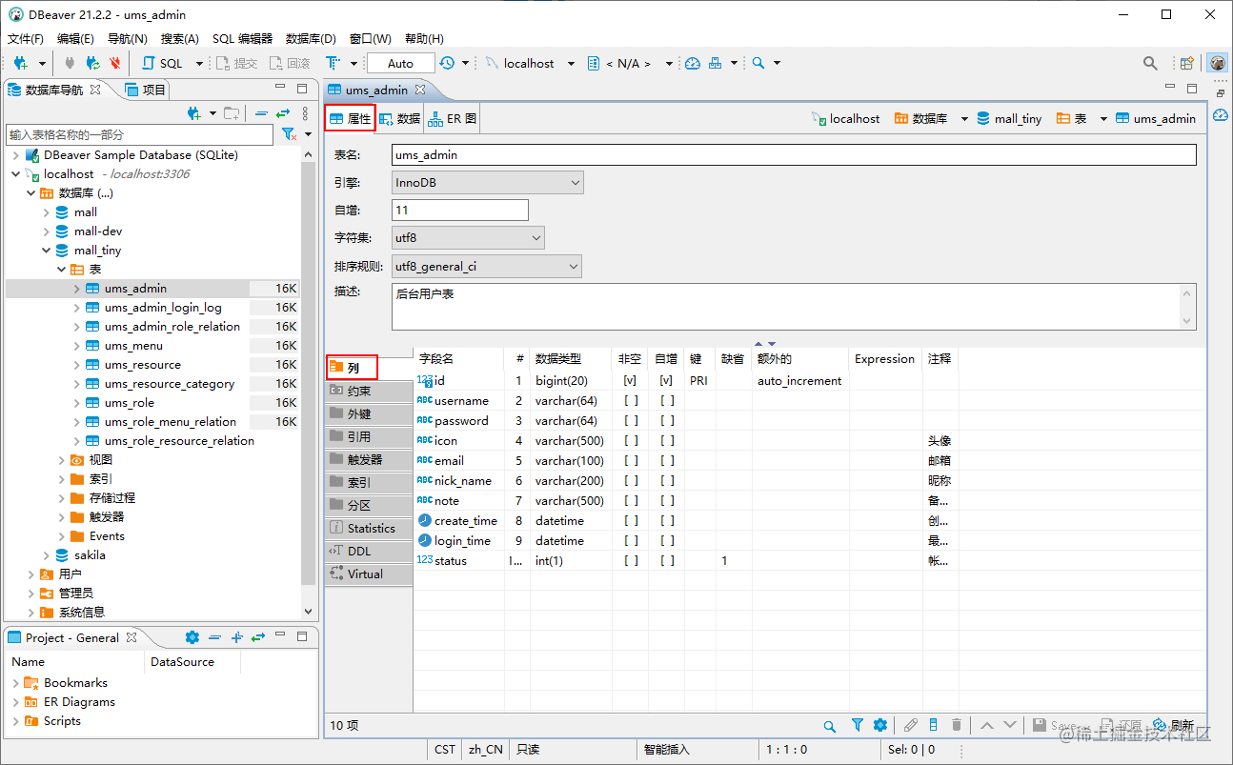Click the dashboard gauge icon in toolbar
This screenshot has height=765, width=1233.
693,63
